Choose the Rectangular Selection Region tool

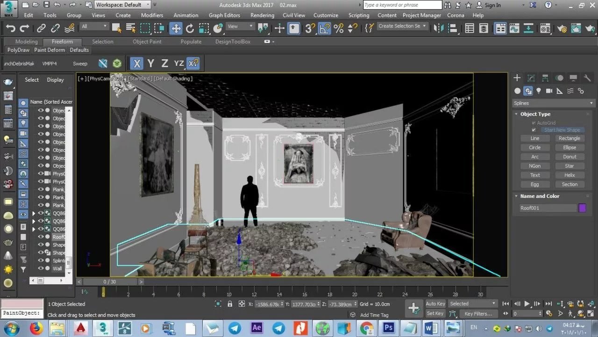145,28
